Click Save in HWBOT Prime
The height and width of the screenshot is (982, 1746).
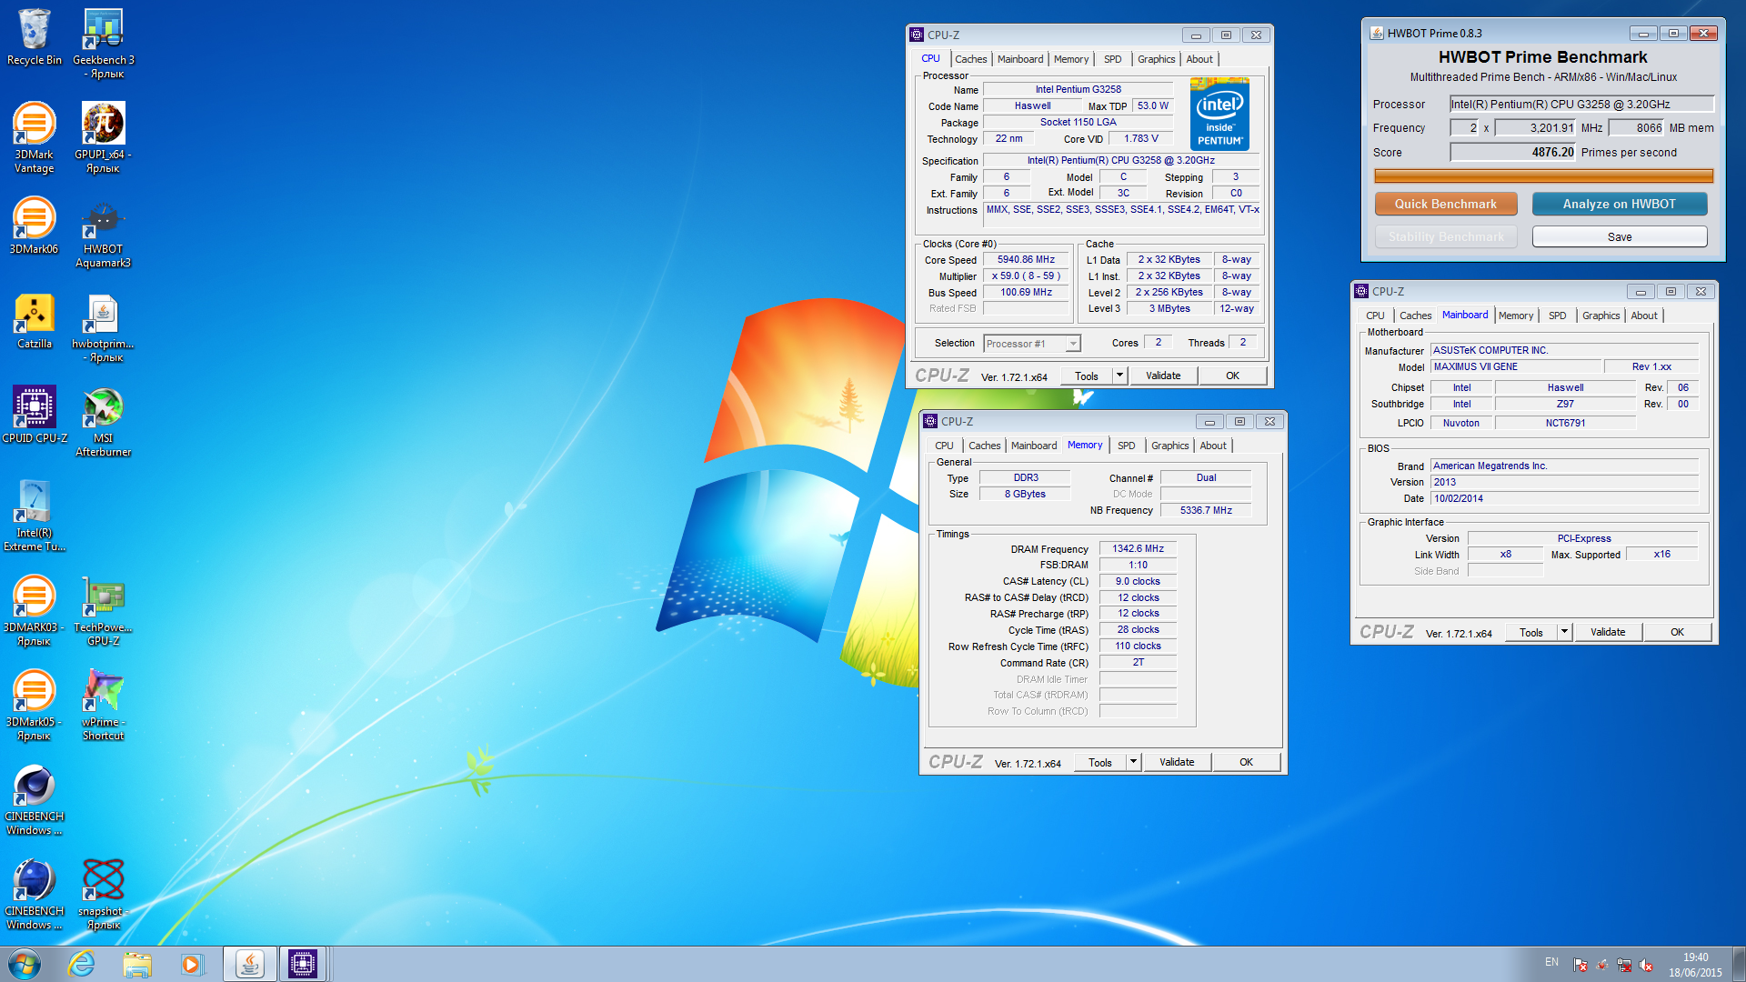point(1620,236)
